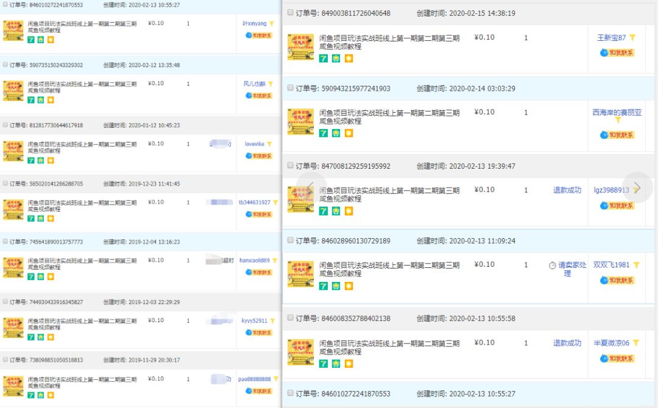Screen dimensions: 658x408
Task: Tick checkbox for order 590735150243329302
Action: point(5,65)
